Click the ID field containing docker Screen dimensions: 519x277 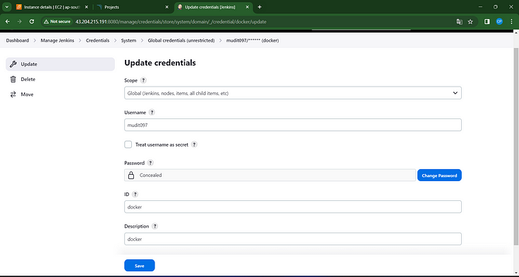click(293, 207)
